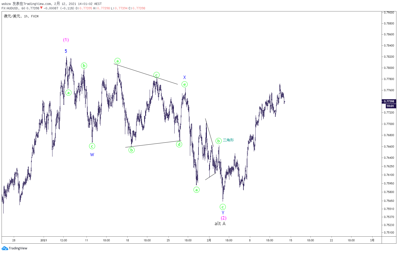
Task: Select the circled c label above W
Action: coord(92,146)
